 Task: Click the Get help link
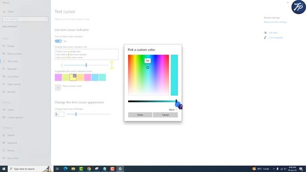point(273,32)
